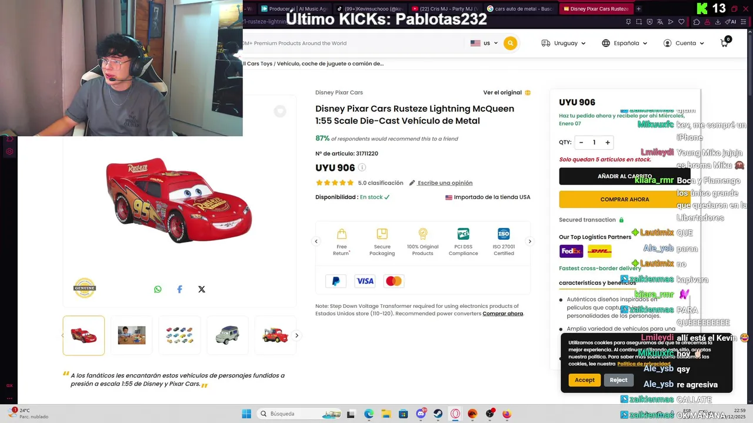Open the shopping cart icon
This screenshot has height=423, width=753.
pyautogui.click(x=724, y=43)
